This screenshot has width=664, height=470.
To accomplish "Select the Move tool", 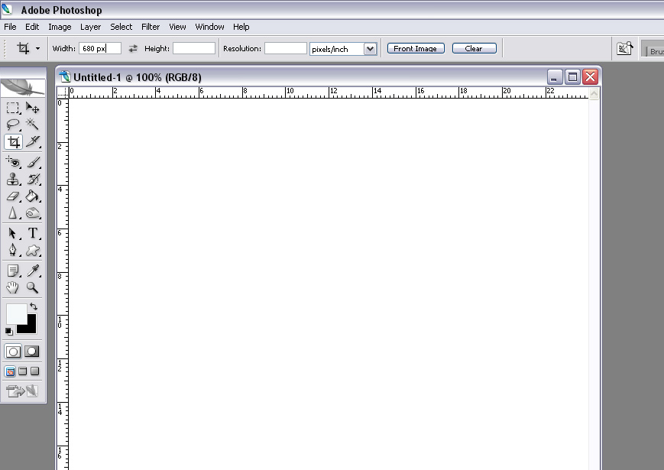I will point(33,108).
